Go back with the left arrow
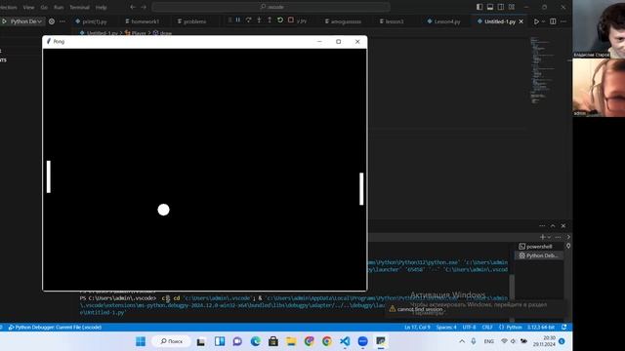 [133, 7]
